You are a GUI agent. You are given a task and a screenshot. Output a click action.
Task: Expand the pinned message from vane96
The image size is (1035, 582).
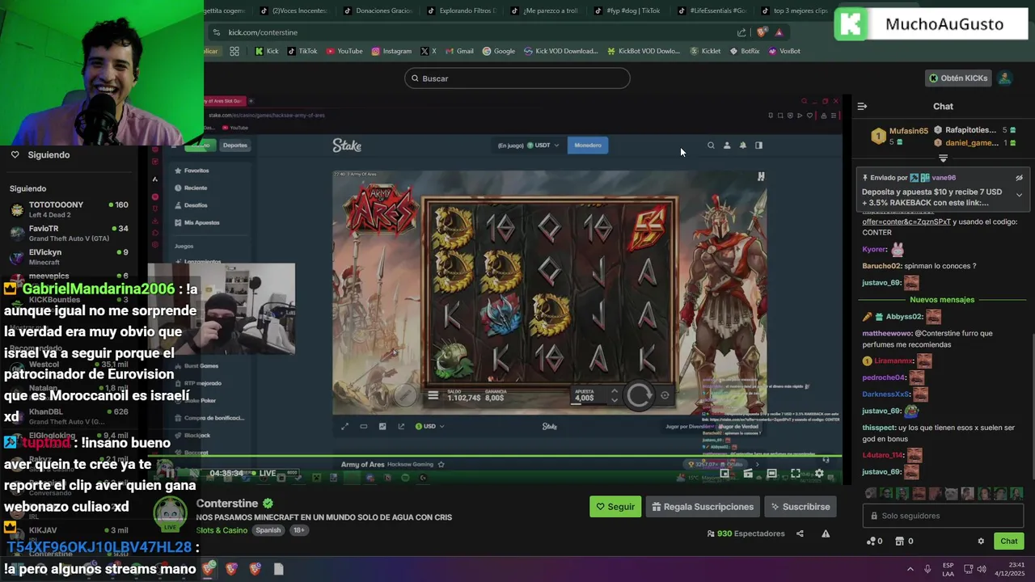tap(1019, 195)
